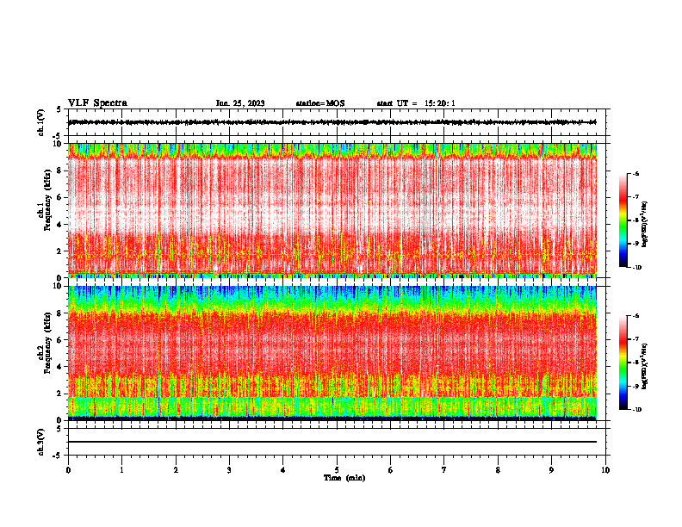Click the ch.1 voltage waveform trace

coord(332,122)
